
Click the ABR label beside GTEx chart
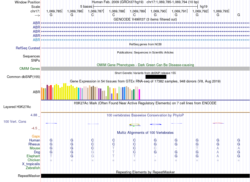[x=36, y=92]
